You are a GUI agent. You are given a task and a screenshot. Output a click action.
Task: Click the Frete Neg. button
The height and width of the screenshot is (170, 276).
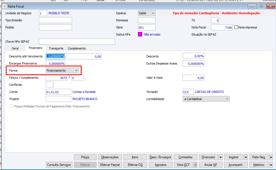coord(259,157)
